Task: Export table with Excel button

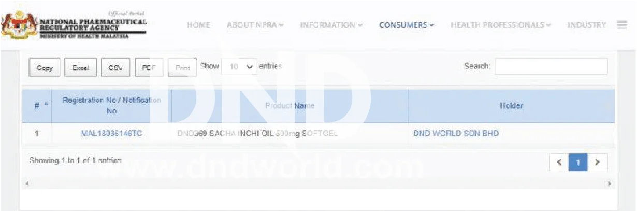Action: (80, 68)
